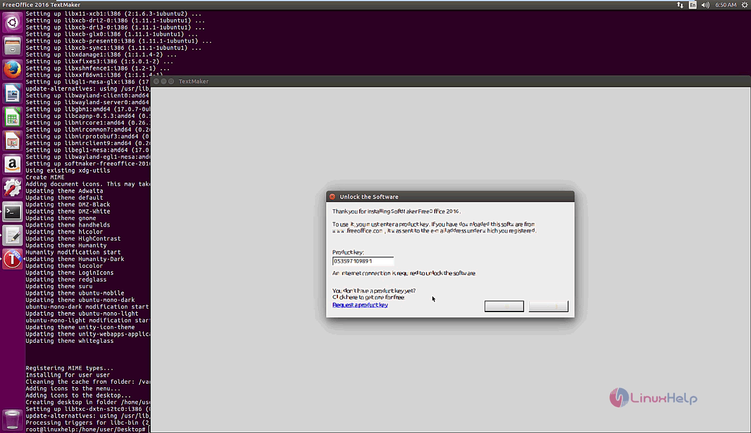This screenshot has height=433, width=751.
Task: Click the 'Unlock the Software' dialog title
Action: (x=369, y=197)
